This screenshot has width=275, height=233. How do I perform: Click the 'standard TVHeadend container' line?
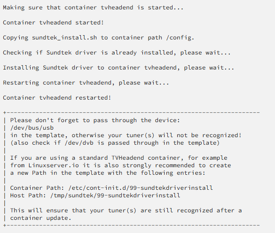coord(119,158)
